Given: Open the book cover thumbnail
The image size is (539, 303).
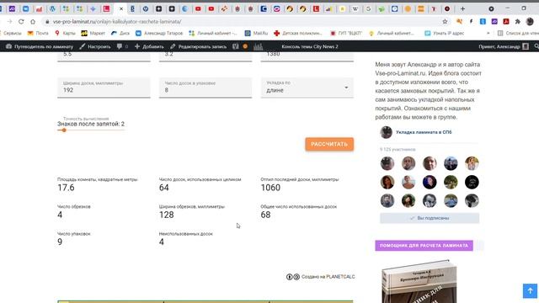Looking at the screenshot, I should [x=419, y=282].
